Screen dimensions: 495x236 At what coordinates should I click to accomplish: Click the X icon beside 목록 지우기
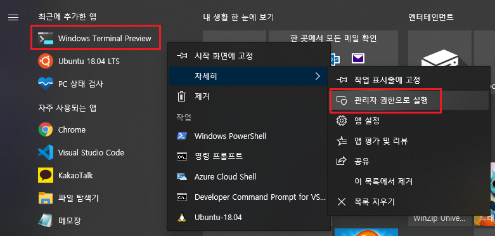click(341, 202)
